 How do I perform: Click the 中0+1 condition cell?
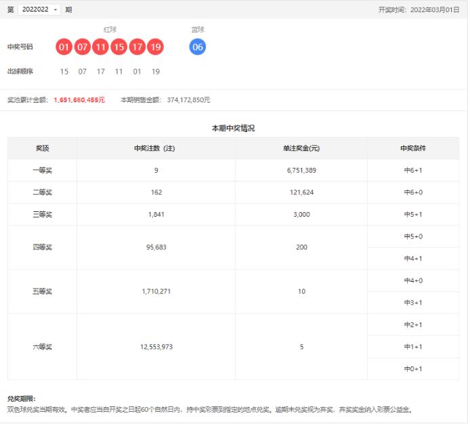413,369
